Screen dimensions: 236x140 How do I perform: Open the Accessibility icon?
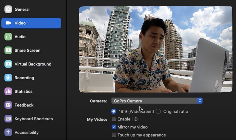point(8,132)
